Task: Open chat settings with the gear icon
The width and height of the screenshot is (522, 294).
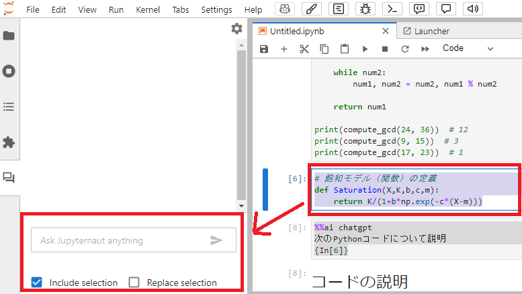Action: [x=236, y=29]
